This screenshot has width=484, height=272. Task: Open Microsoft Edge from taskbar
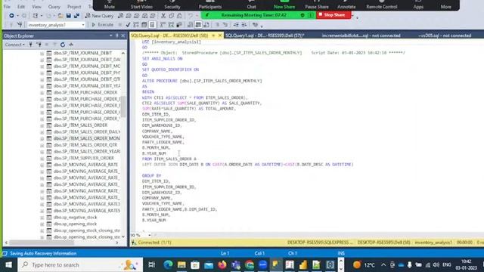coord(168,265)
